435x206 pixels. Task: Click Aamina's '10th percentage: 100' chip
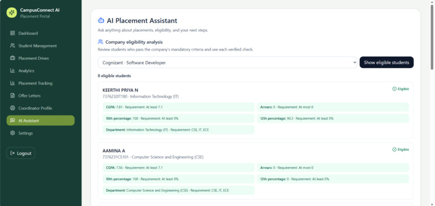click(179, 179)
